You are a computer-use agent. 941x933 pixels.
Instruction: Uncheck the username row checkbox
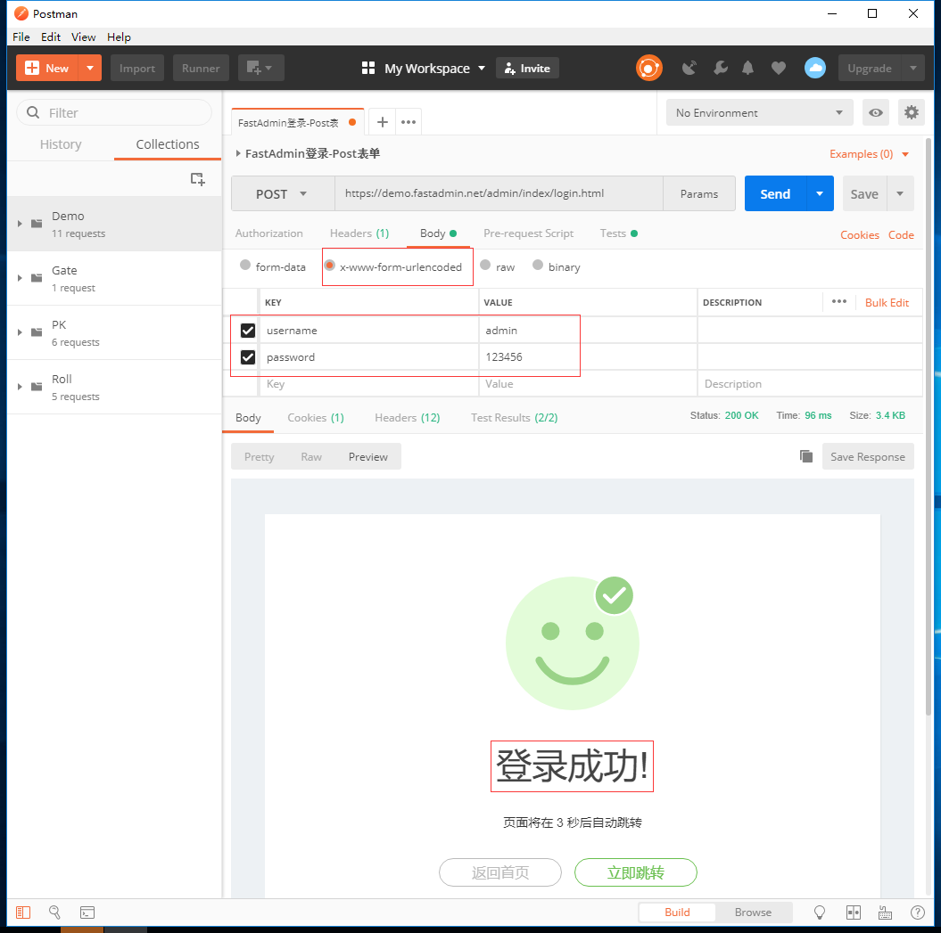(248, 331)
